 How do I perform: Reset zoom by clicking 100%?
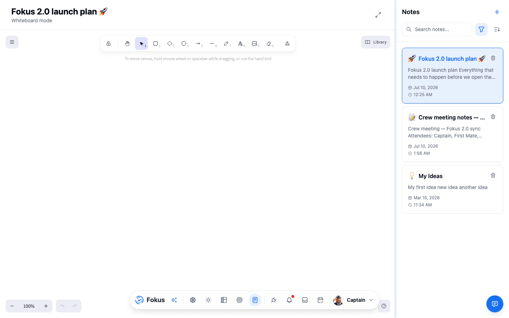[x=29, y=306]
